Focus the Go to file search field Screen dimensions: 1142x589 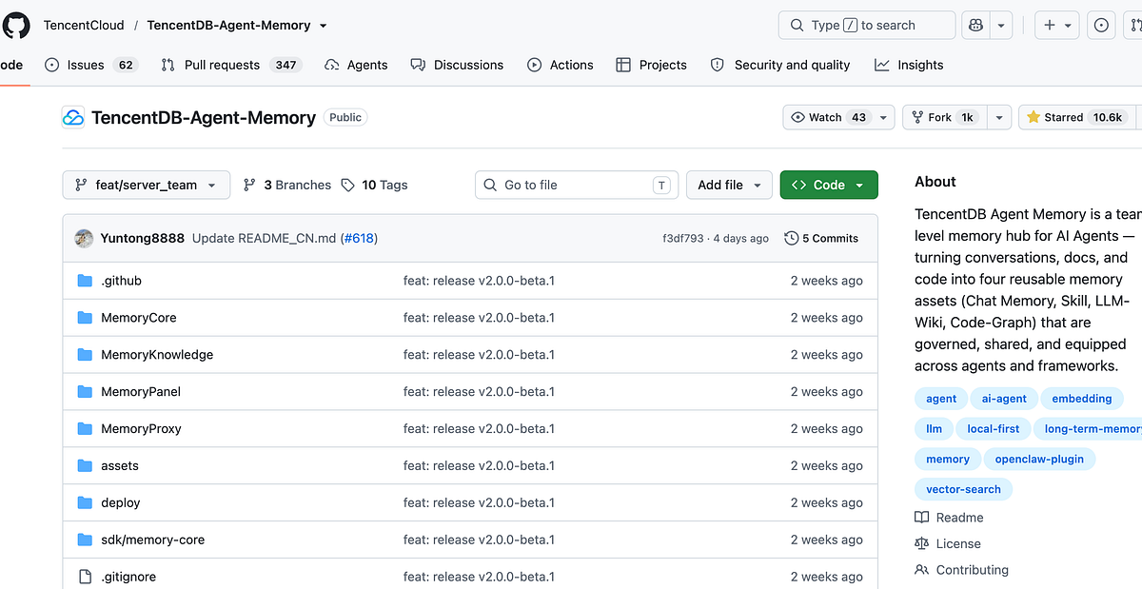click(577, 185)
